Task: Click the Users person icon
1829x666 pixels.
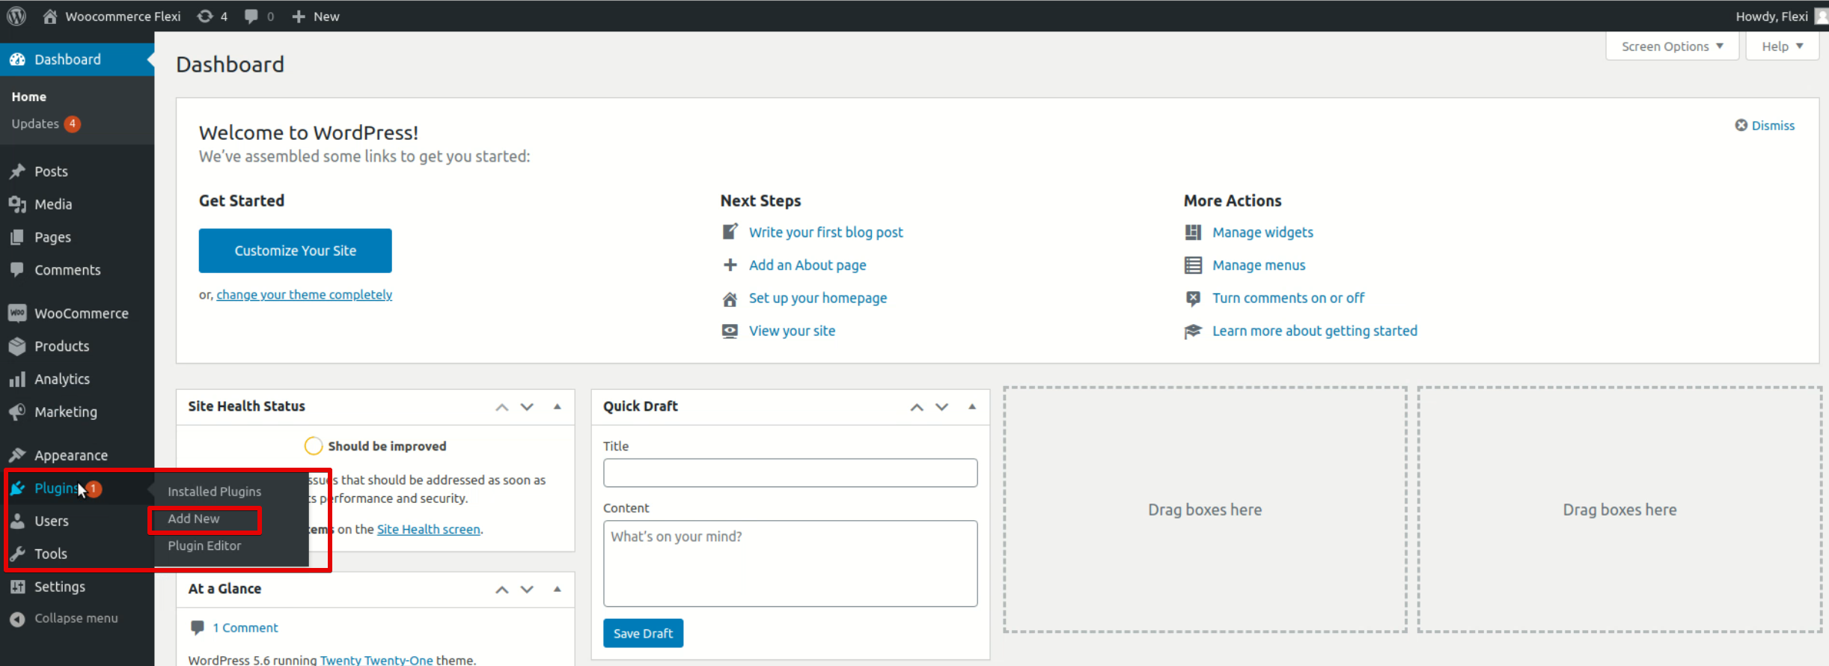Action: (x=17, y=521)
